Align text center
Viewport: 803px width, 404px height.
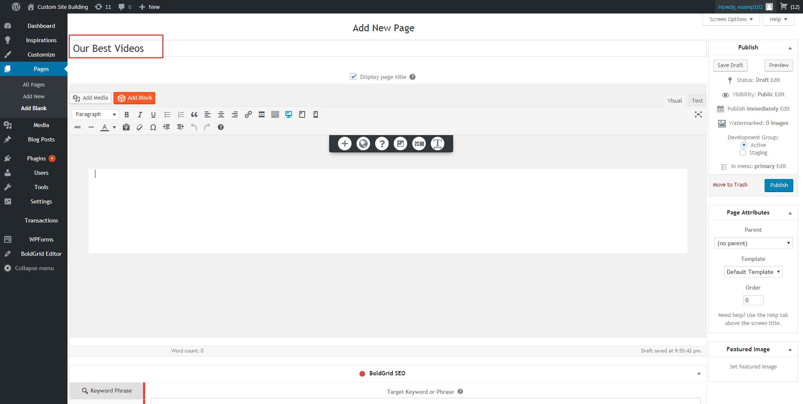pyautogui.click(x=221, y=114)
